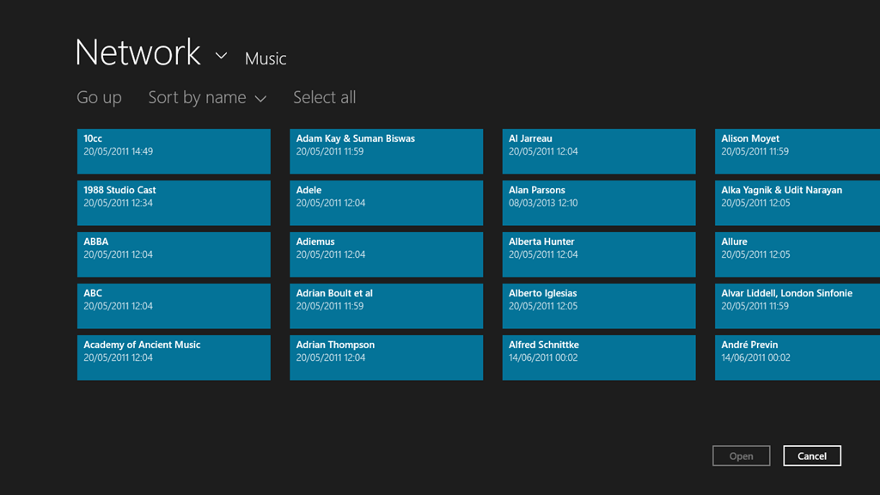Select the Alison Moyet folder tile
Image resolution: width=880 pixels, height=495 pixels.
[x=797, y=151]
